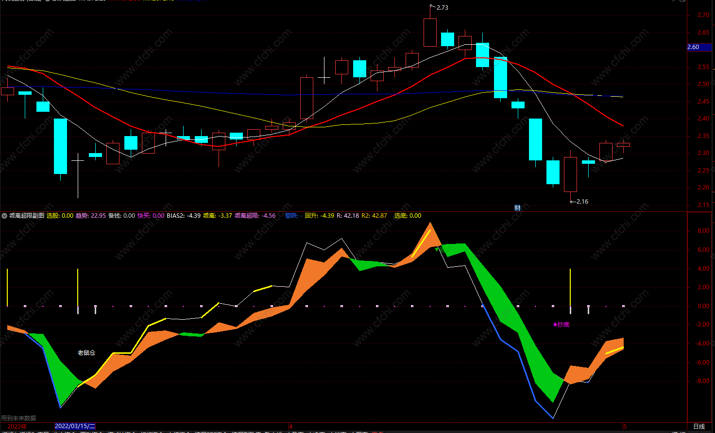Viewport: 715px width, 433px height.
Task: Click the 2.73 high price label
Action: click(442, 8)
